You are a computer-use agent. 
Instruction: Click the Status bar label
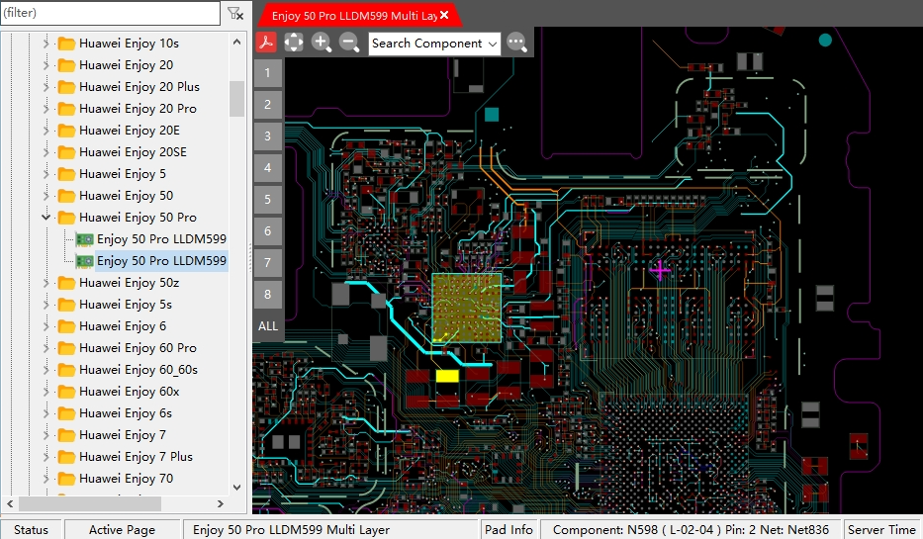point(32,529)
